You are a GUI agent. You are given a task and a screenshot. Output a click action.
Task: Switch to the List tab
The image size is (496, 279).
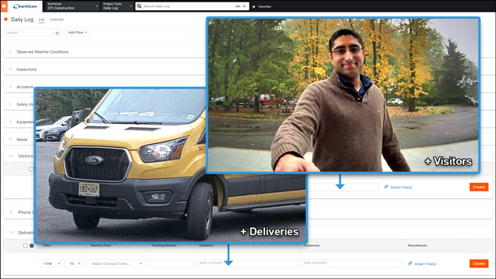[x=41, y=19]
